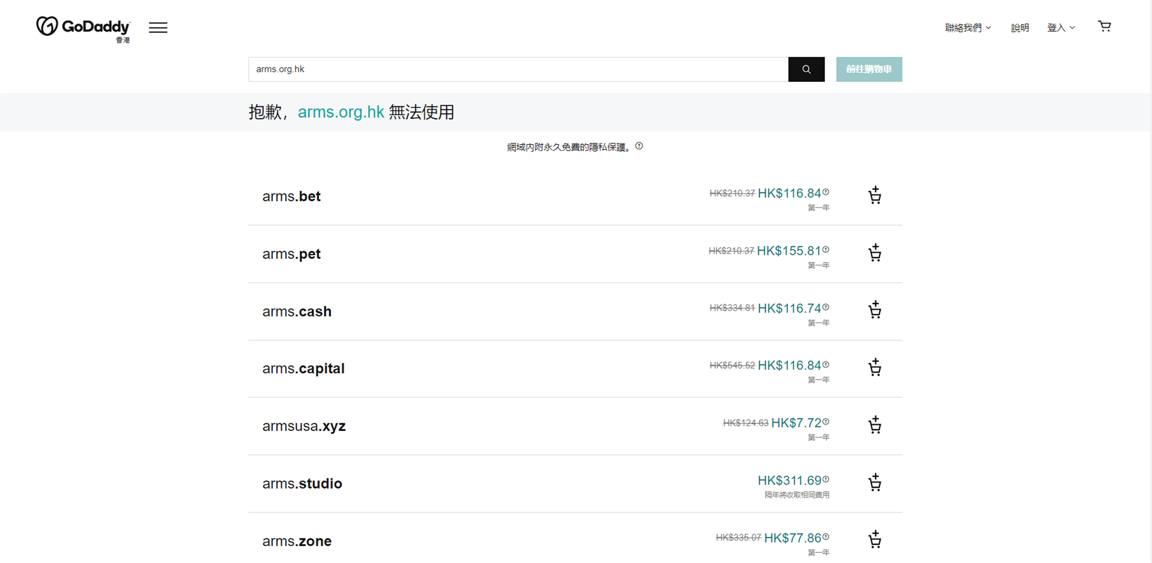Focus the domain search field with arms.org.hk
Viewport: 1152px width, 563px height.
click(518, 69)
